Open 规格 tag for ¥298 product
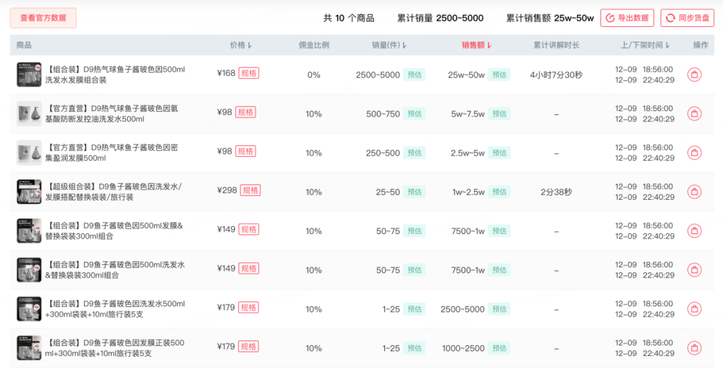Viewport: 723px width, 372px height. (x=250, y=190)
